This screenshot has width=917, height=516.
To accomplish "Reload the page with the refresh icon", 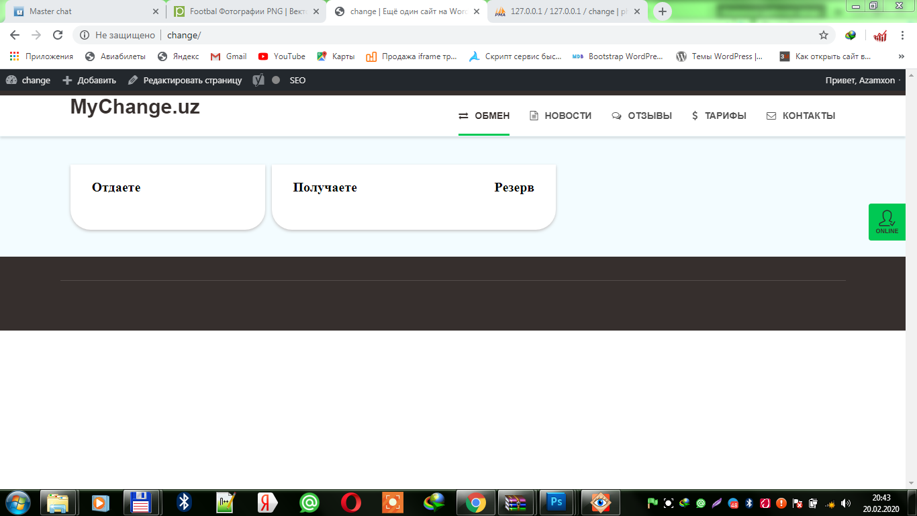I will tap(58, 35).
